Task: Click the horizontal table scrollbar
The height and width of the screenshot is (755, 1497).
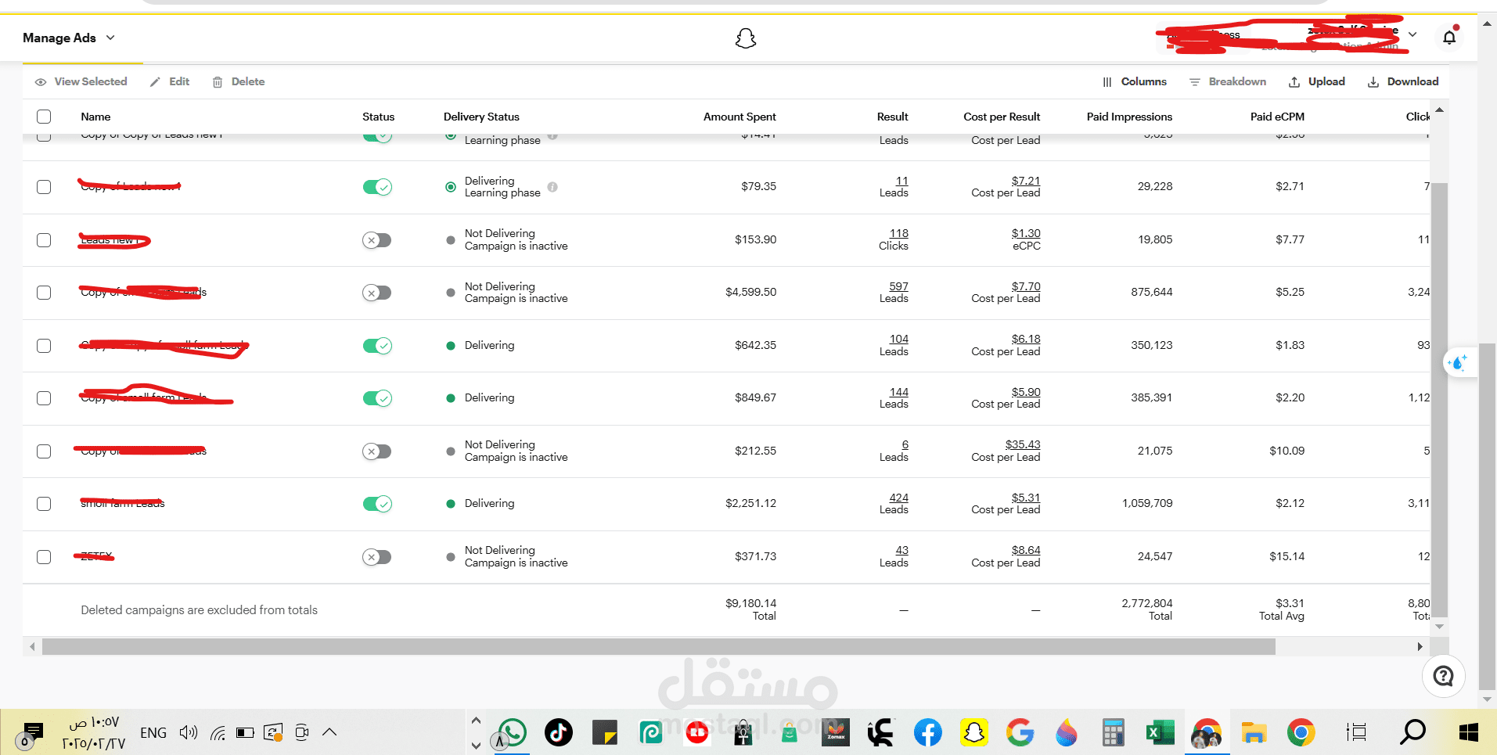Action: [659, 646]
